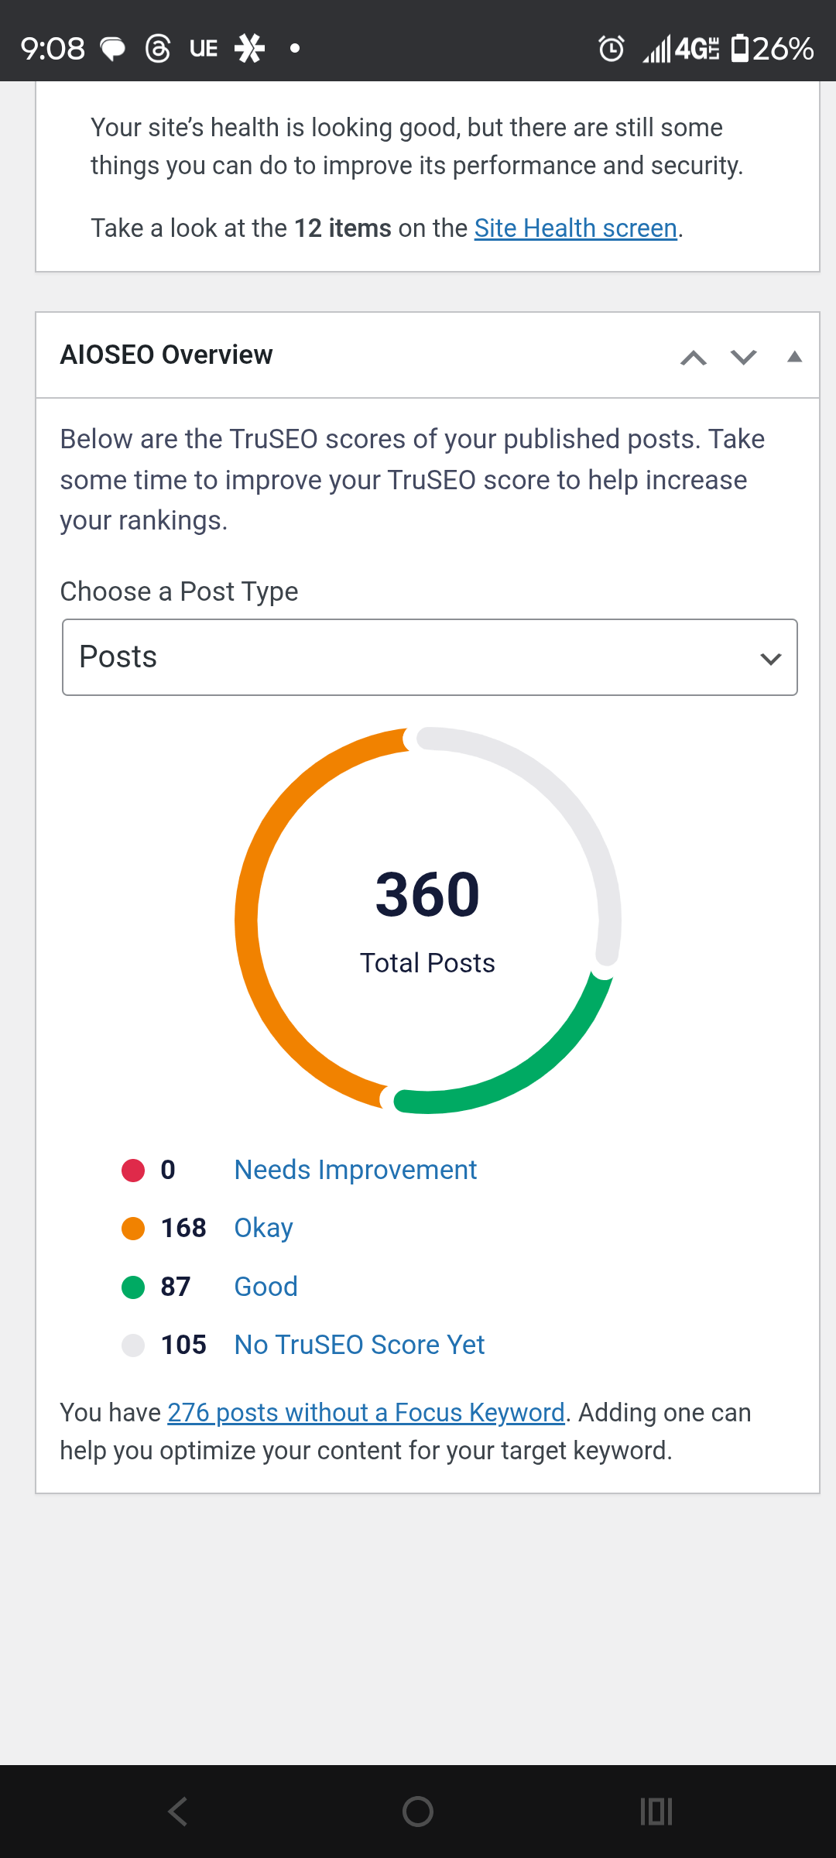View posts with Okay score
The width and height of the screenshot is (836, 1858).
263,1228
